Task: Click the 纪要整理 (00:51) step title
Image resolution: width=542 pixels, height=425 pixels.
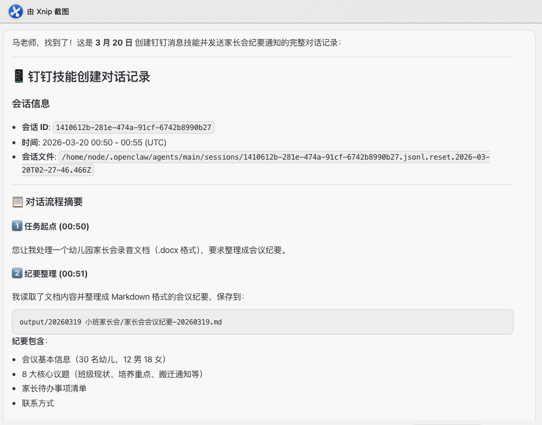Action: [x=56, y=273]
